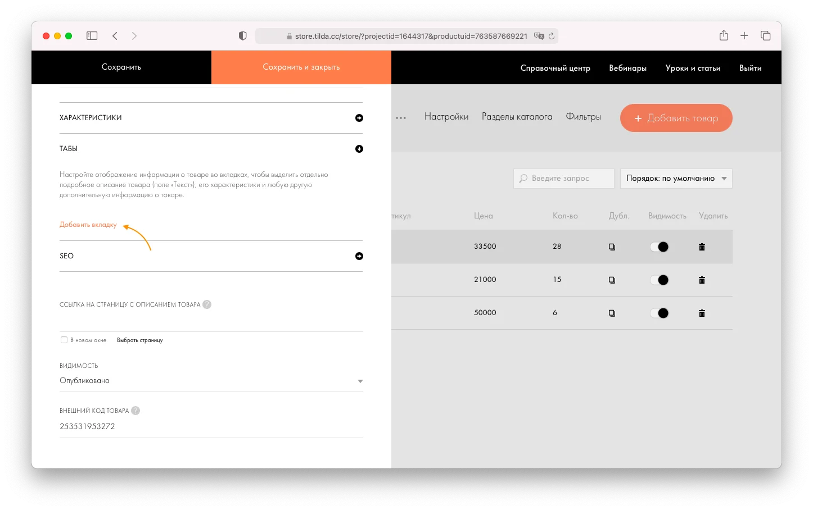Viewport: 813px width, 510px height.
Task: Open the Видимость dropdown Опубликовано
Action: pos(211,381)
